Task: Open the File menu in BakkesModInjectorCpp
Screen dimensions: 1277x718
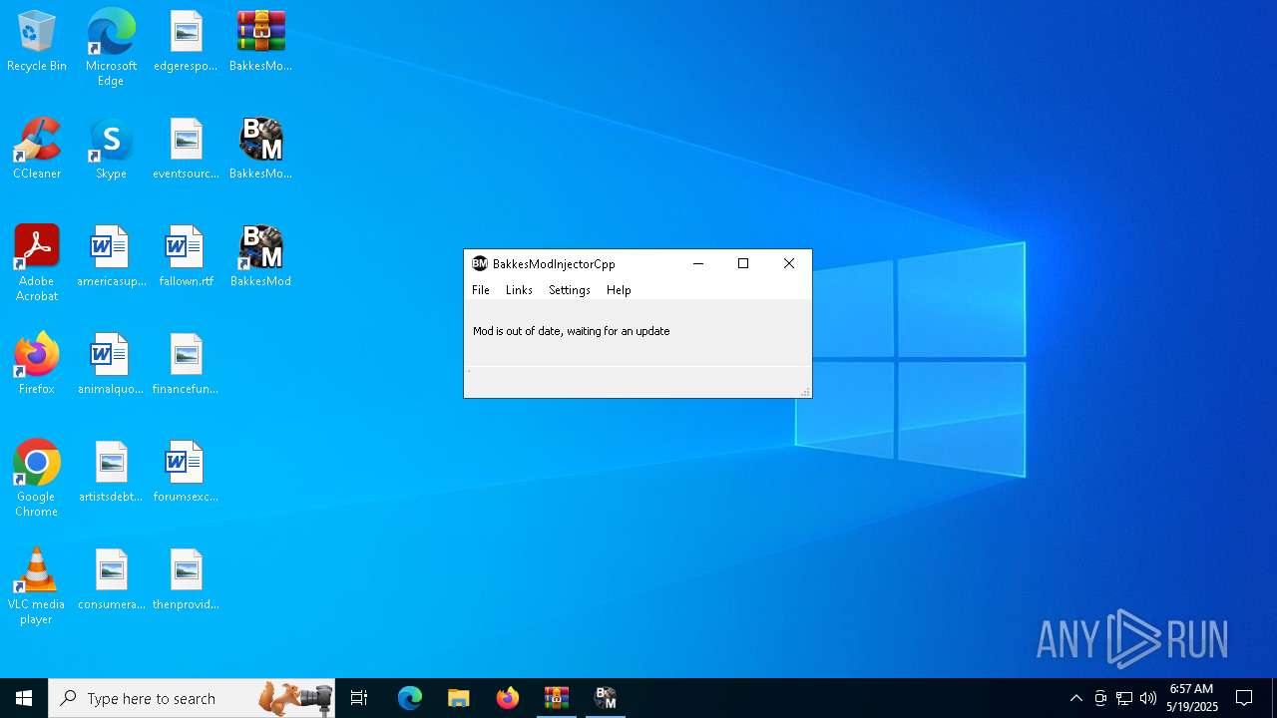Action: tap(481, 290)
